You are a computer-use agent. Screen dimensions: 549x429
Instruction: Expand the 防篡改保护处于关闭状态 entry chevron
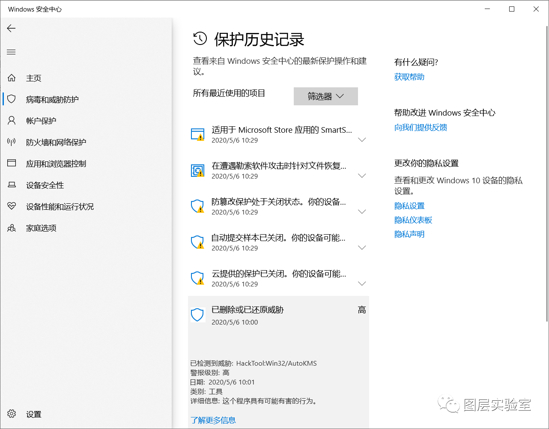tap(362, 212)
